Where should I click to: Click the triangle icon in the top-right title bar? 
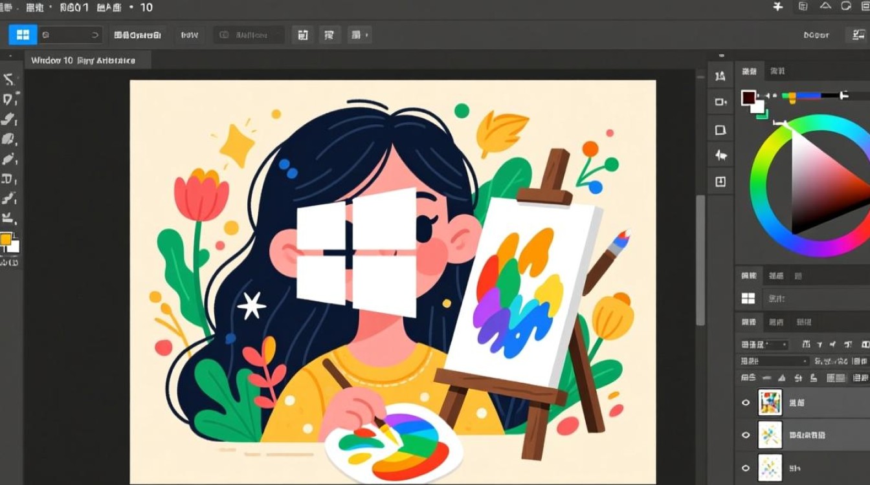click(825, 6)
